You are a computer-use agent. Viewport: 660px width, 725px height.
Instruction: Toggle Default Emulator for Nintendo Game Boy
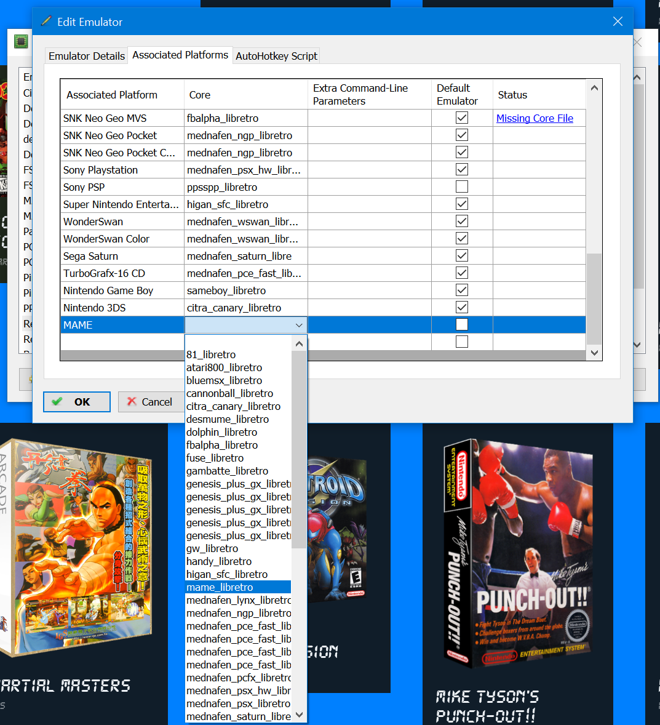click(462, 290)
